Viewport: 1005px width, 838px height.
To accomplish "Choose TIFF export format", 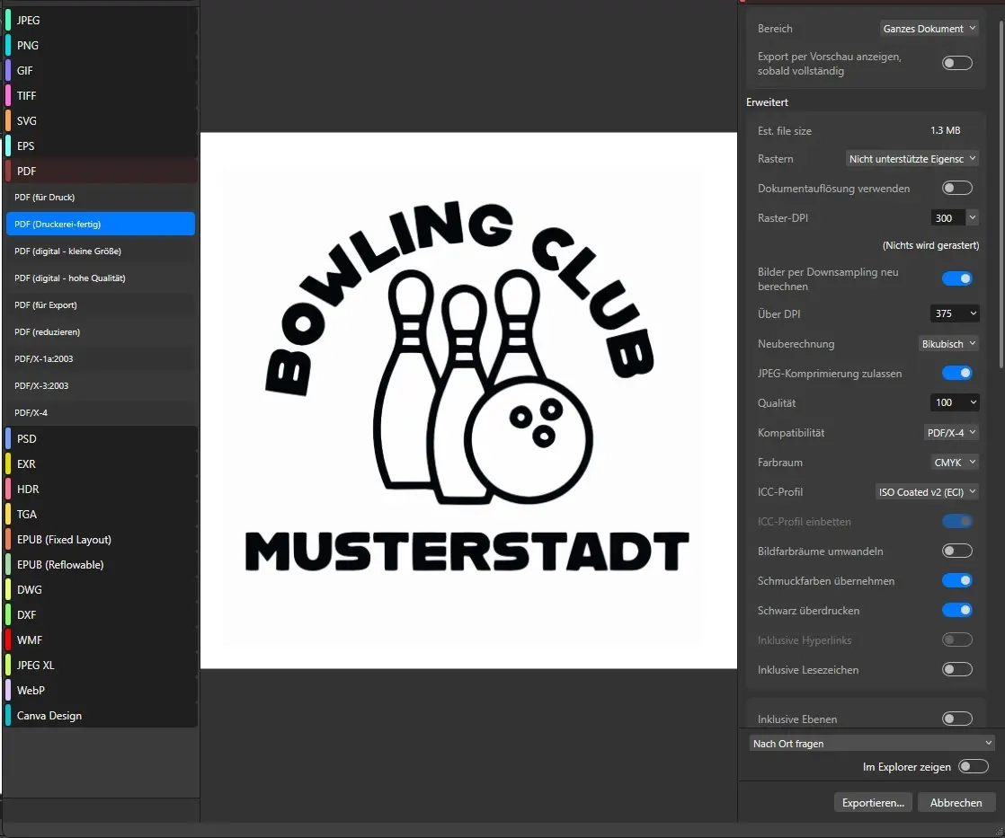I will click(x=101, y=95).
